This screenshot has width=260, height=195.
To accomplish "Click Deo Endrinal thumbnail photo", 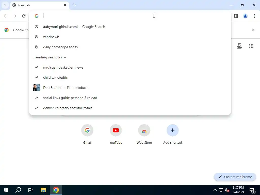I will click(37, 88).
